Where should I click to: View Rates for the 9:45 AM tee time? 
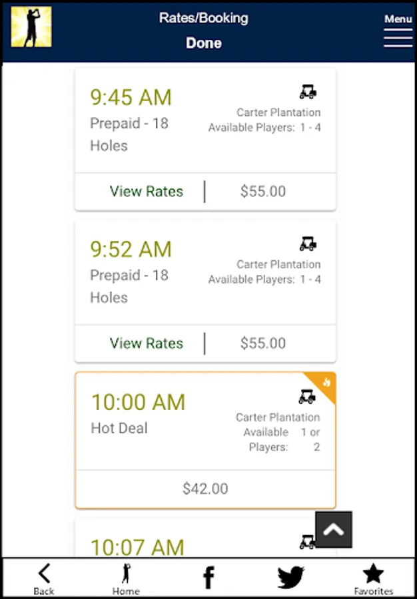click(147, 192)
